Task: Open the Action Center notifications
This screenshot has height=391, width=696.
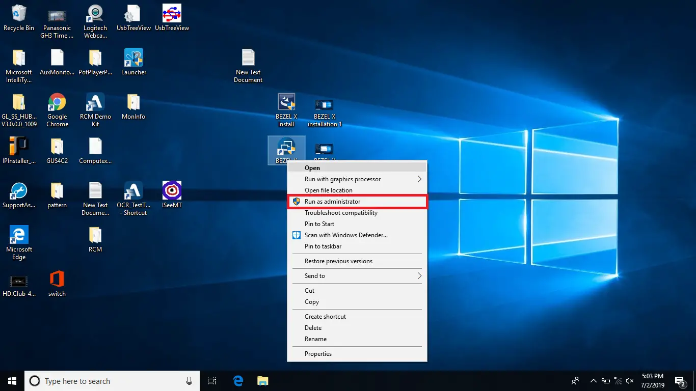Action: (680, 381)
